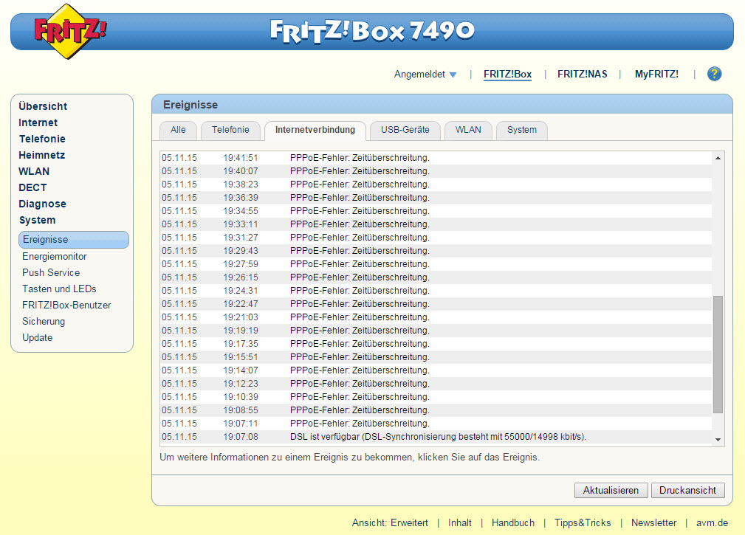Image resolution: width=745 pixels, height=535 pixels.
Task: Click the PPPoE-Fehler event at 19:14:07
Action: 436,370
